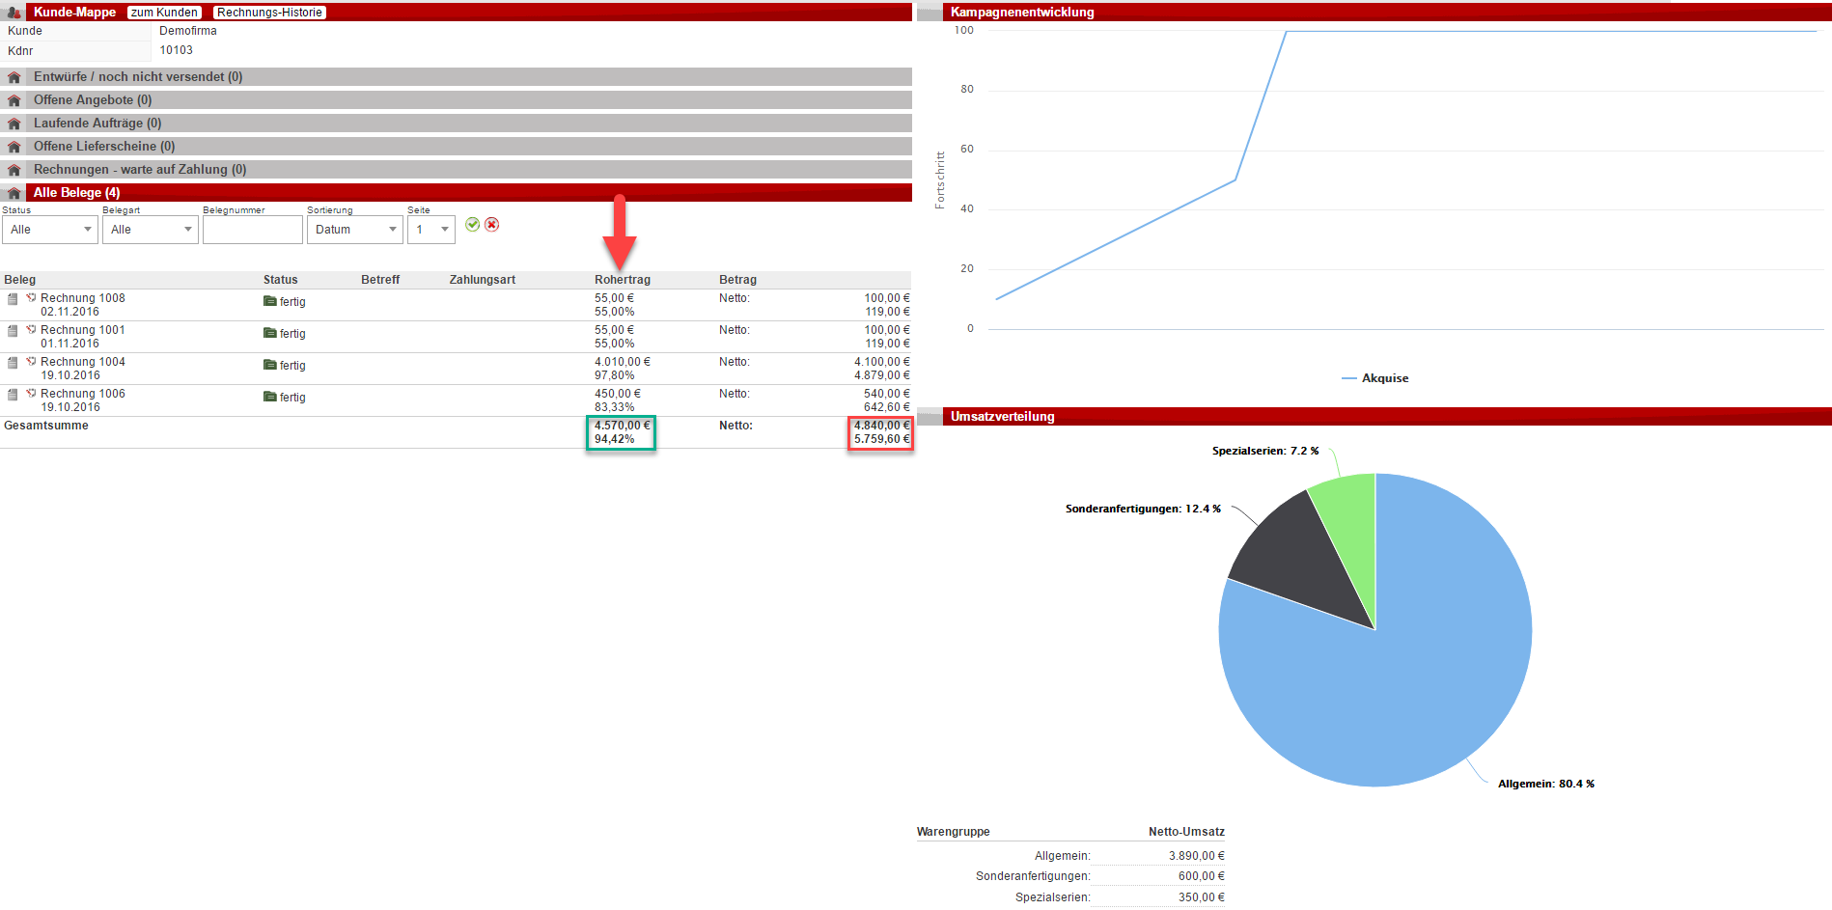The height and width of the screenshot is (910, 1832).
Task: Click red tag icon of Rechnung 1001
Action: pyautogui.click(x=31, y=330)
